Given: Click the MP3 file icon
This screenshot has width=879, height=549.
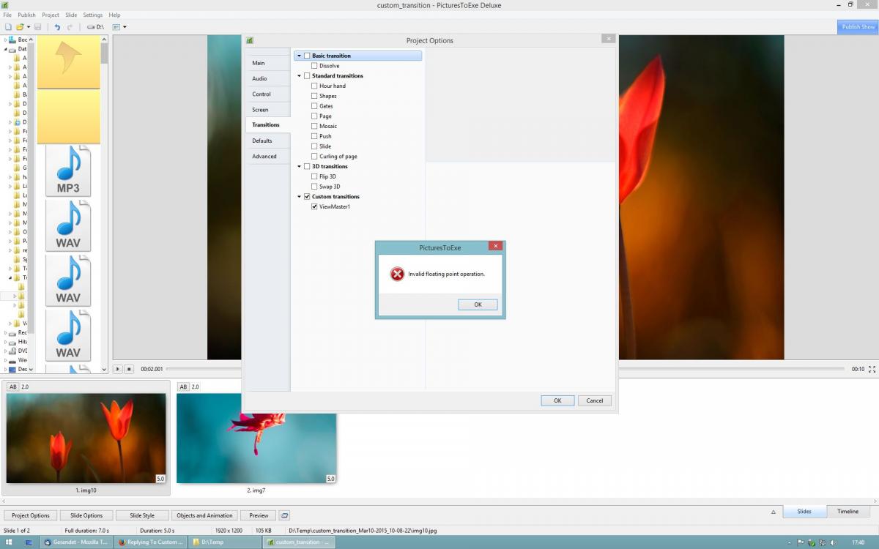Looking at the screenshot, I should pos(68,171).
